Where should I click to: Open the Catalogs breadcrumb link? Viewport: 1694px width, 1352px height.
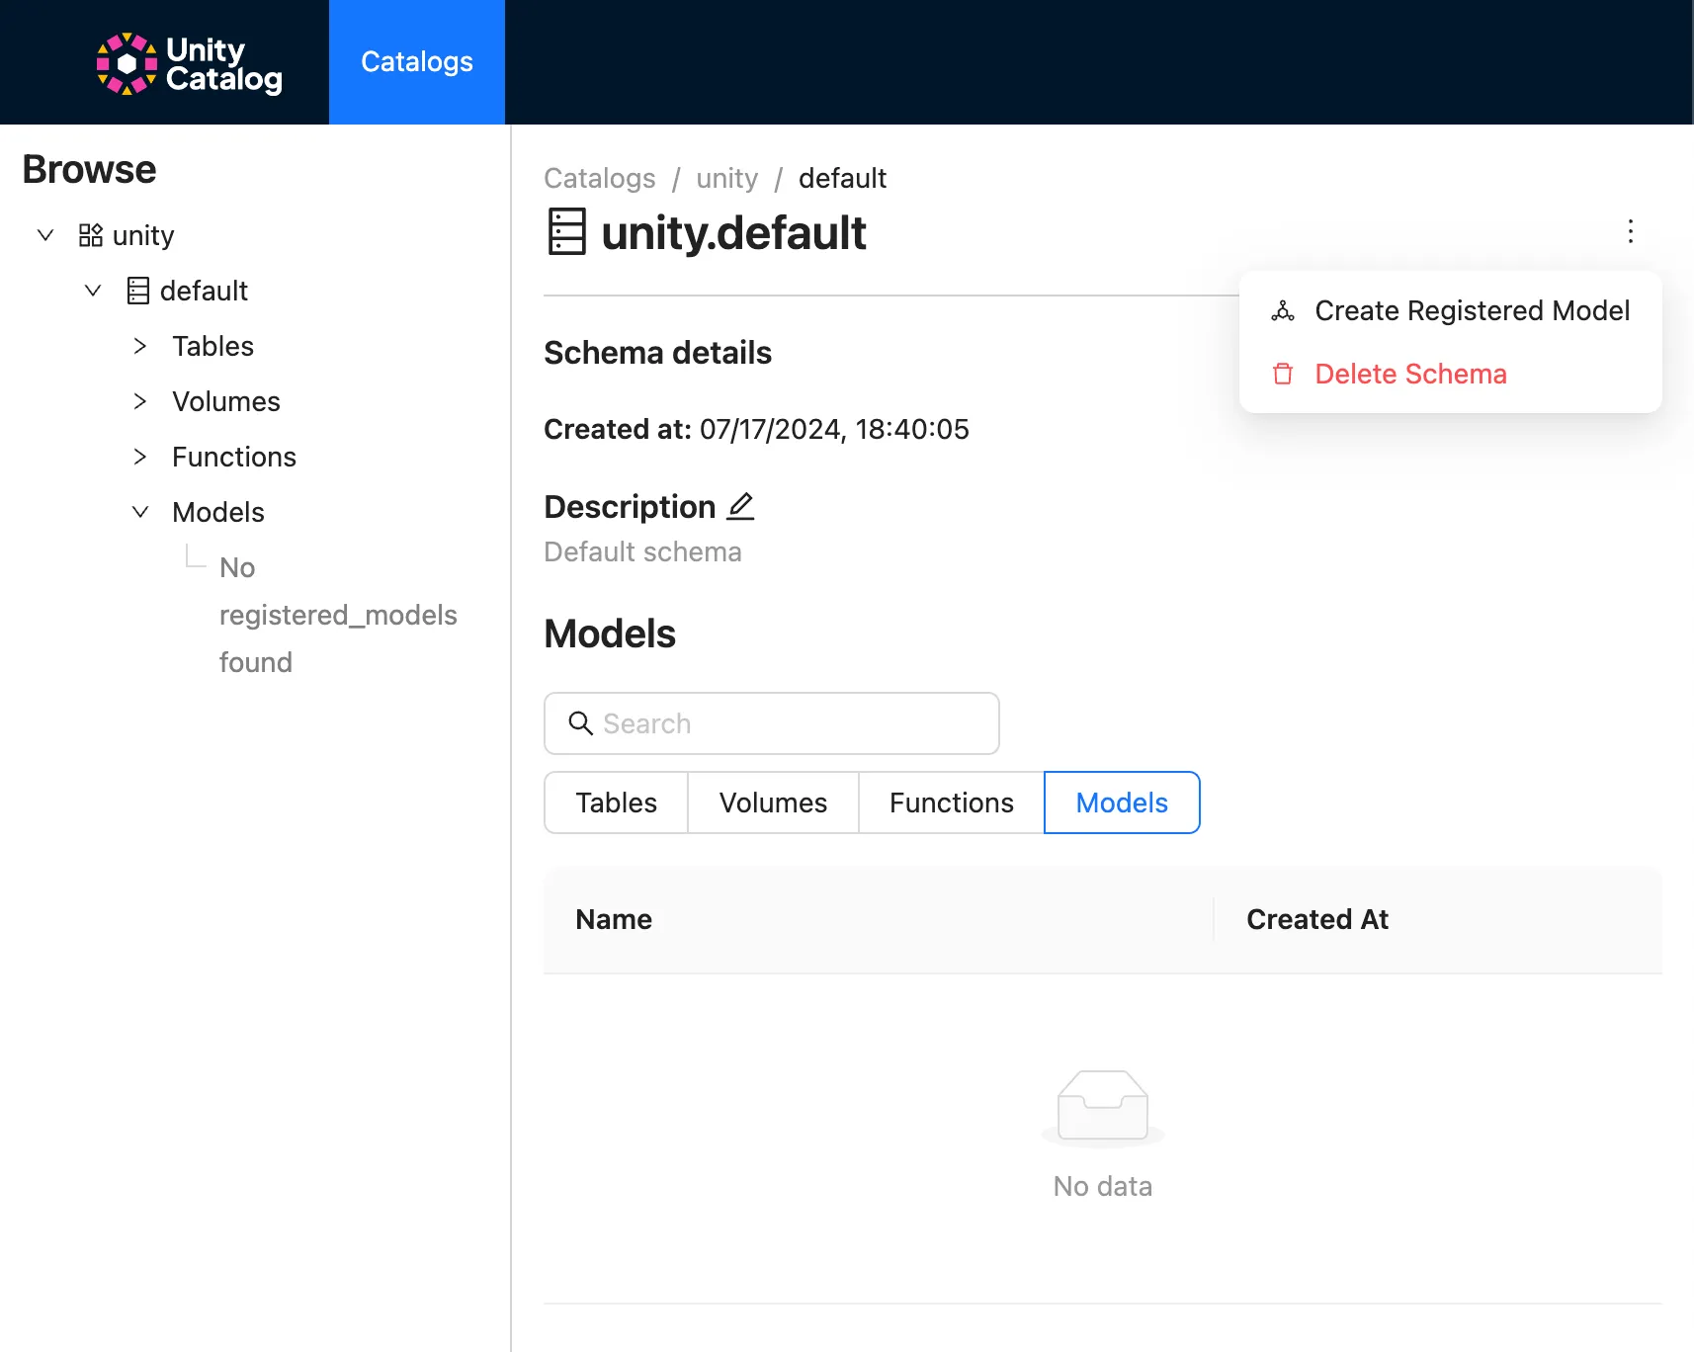[x=599, y=178]
